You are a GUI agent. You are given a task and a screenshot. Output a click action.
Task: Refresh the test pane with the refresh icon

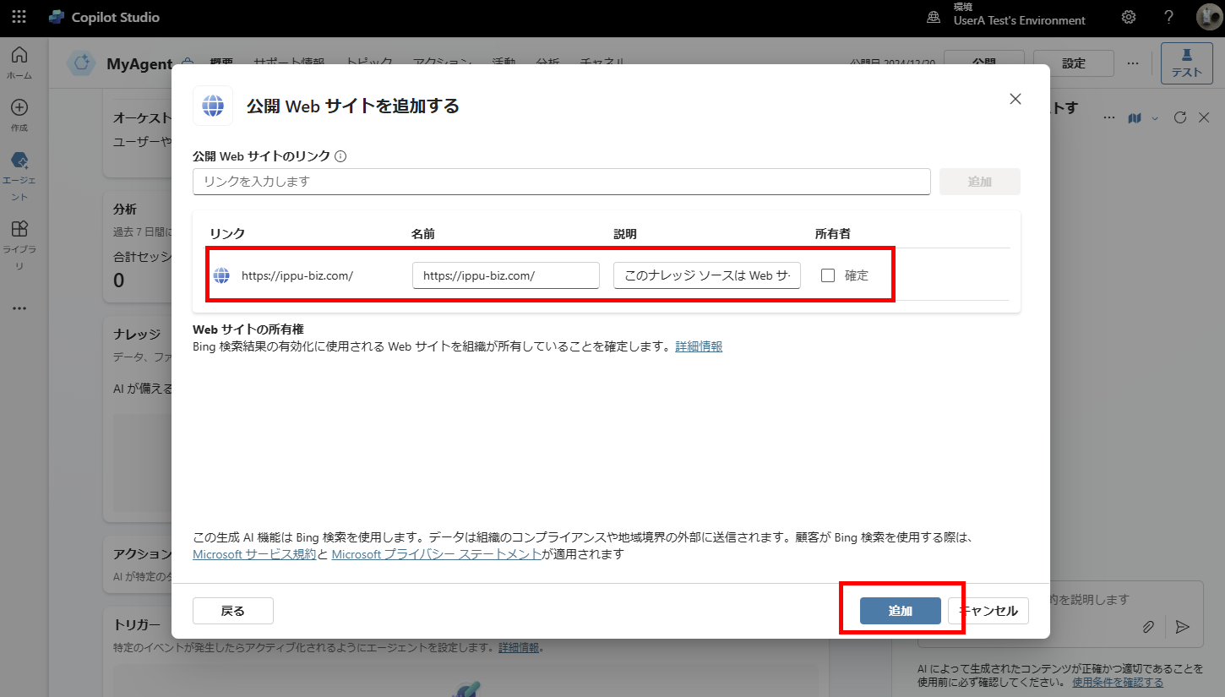(1180, 118)
